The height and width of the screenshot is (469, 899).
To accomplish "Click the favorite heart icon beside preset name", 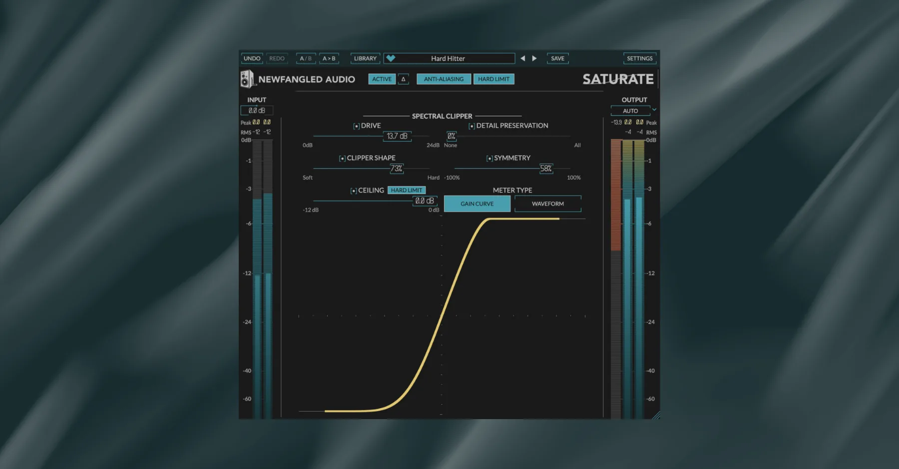I will [391, 58].
